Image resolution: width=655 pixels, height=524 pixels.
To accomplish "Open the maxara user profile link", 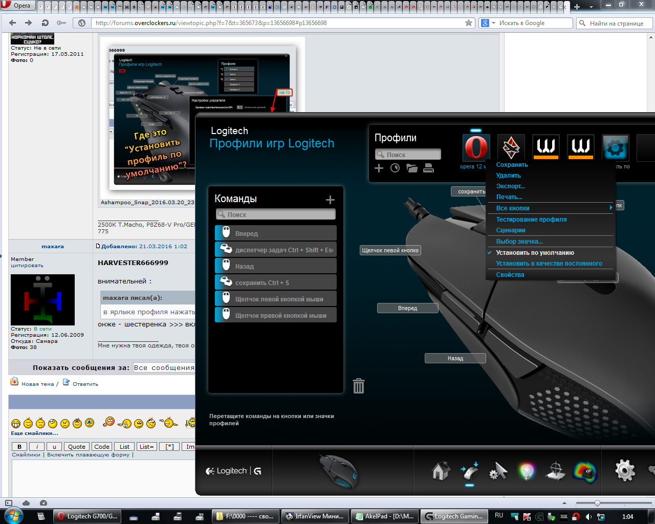I will [x=53, y=246].
